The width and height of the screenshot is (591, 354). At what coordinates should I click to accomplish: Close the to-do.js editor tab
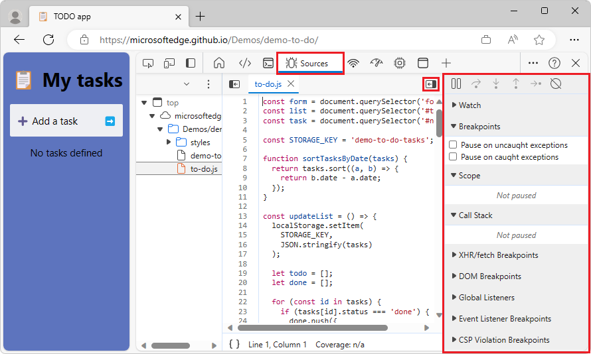[291, 84]
